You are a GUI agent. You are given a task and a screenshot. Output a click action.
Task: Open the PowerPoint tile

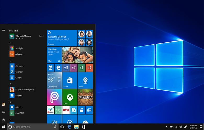(89, 68)
